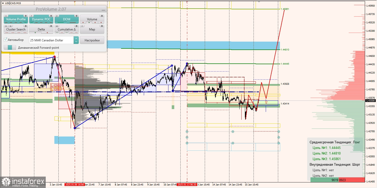Screen dimensions: 377x188
Task: Toggle the Cumulative Δ indicator
Action: (67, 29)
